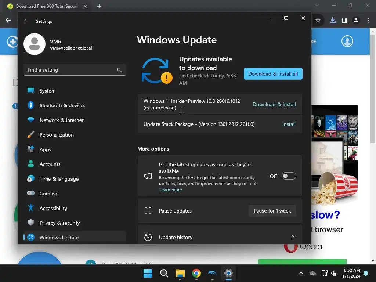Screen dimensions: 376x282
Task: Open the Windows Start menu
Action: (x=148, y=273)
